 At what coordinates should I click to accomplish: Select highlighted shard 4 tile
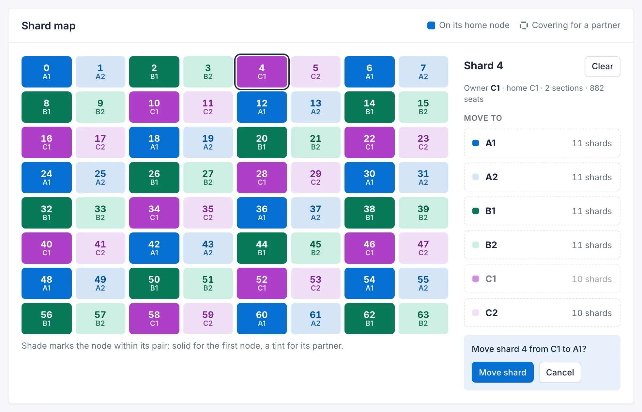coord(262,72)
